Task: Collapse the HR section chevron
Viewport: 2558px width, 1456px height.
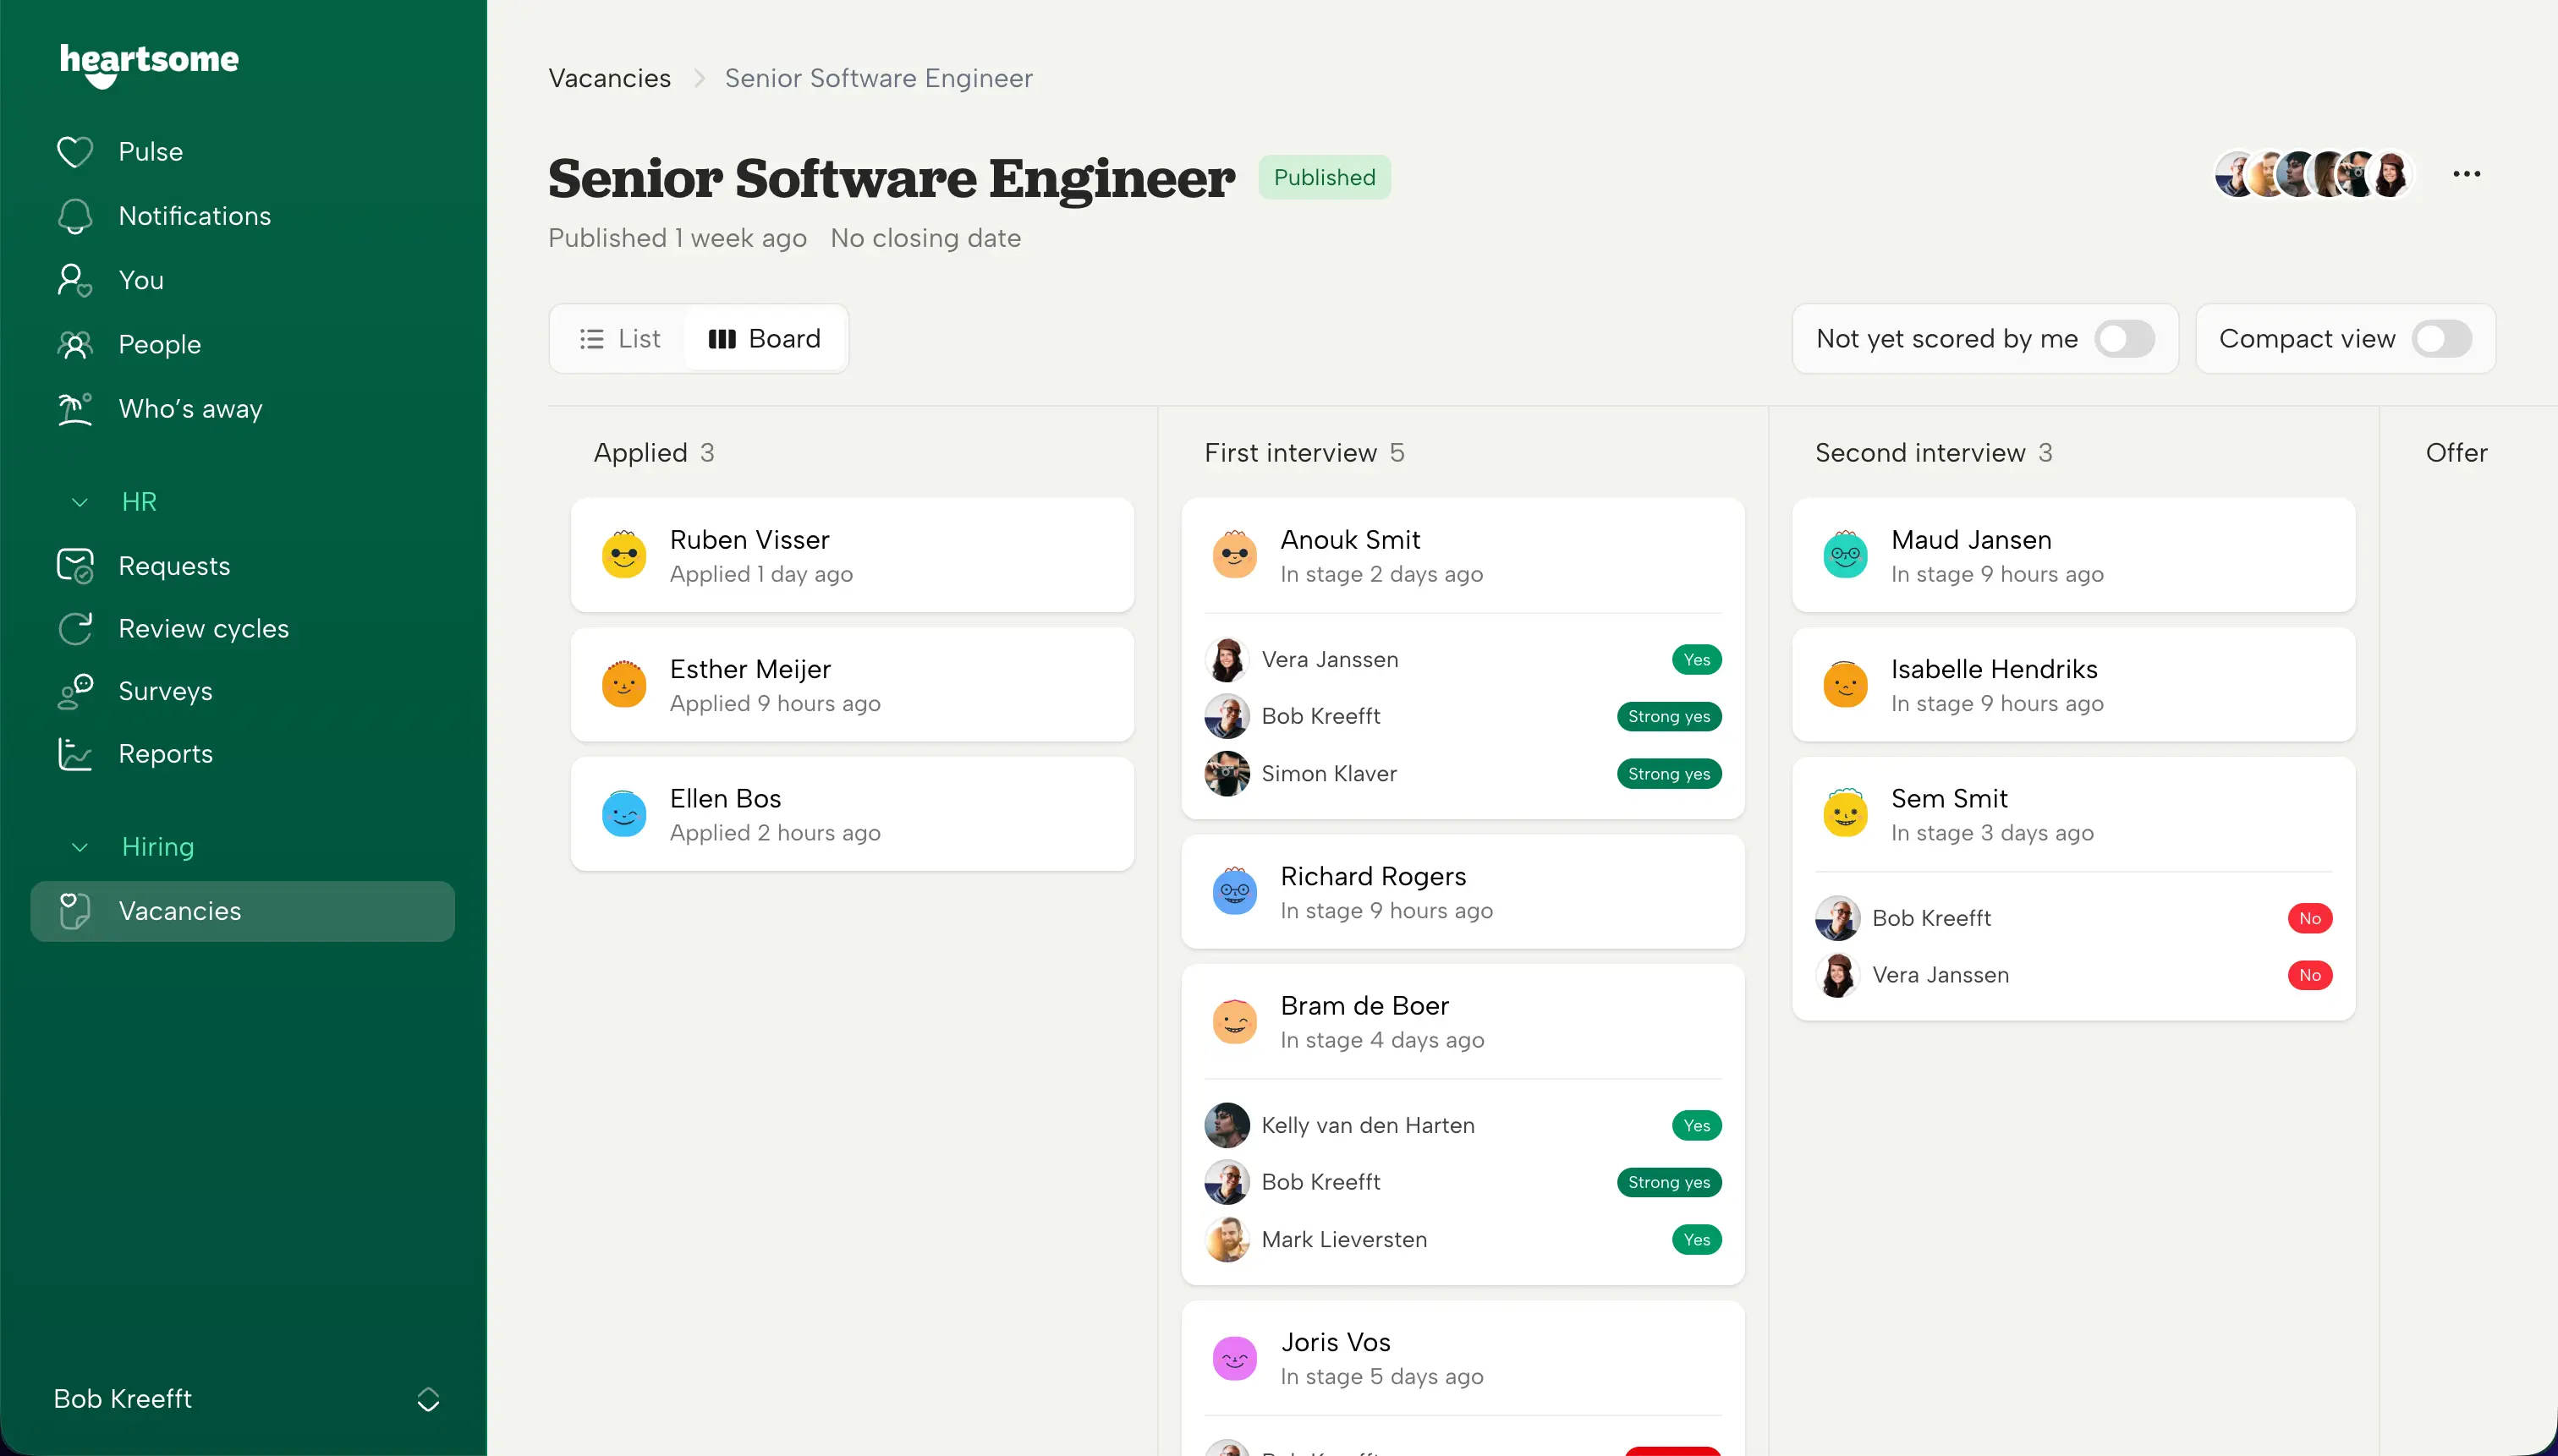Action: (80, 502)
